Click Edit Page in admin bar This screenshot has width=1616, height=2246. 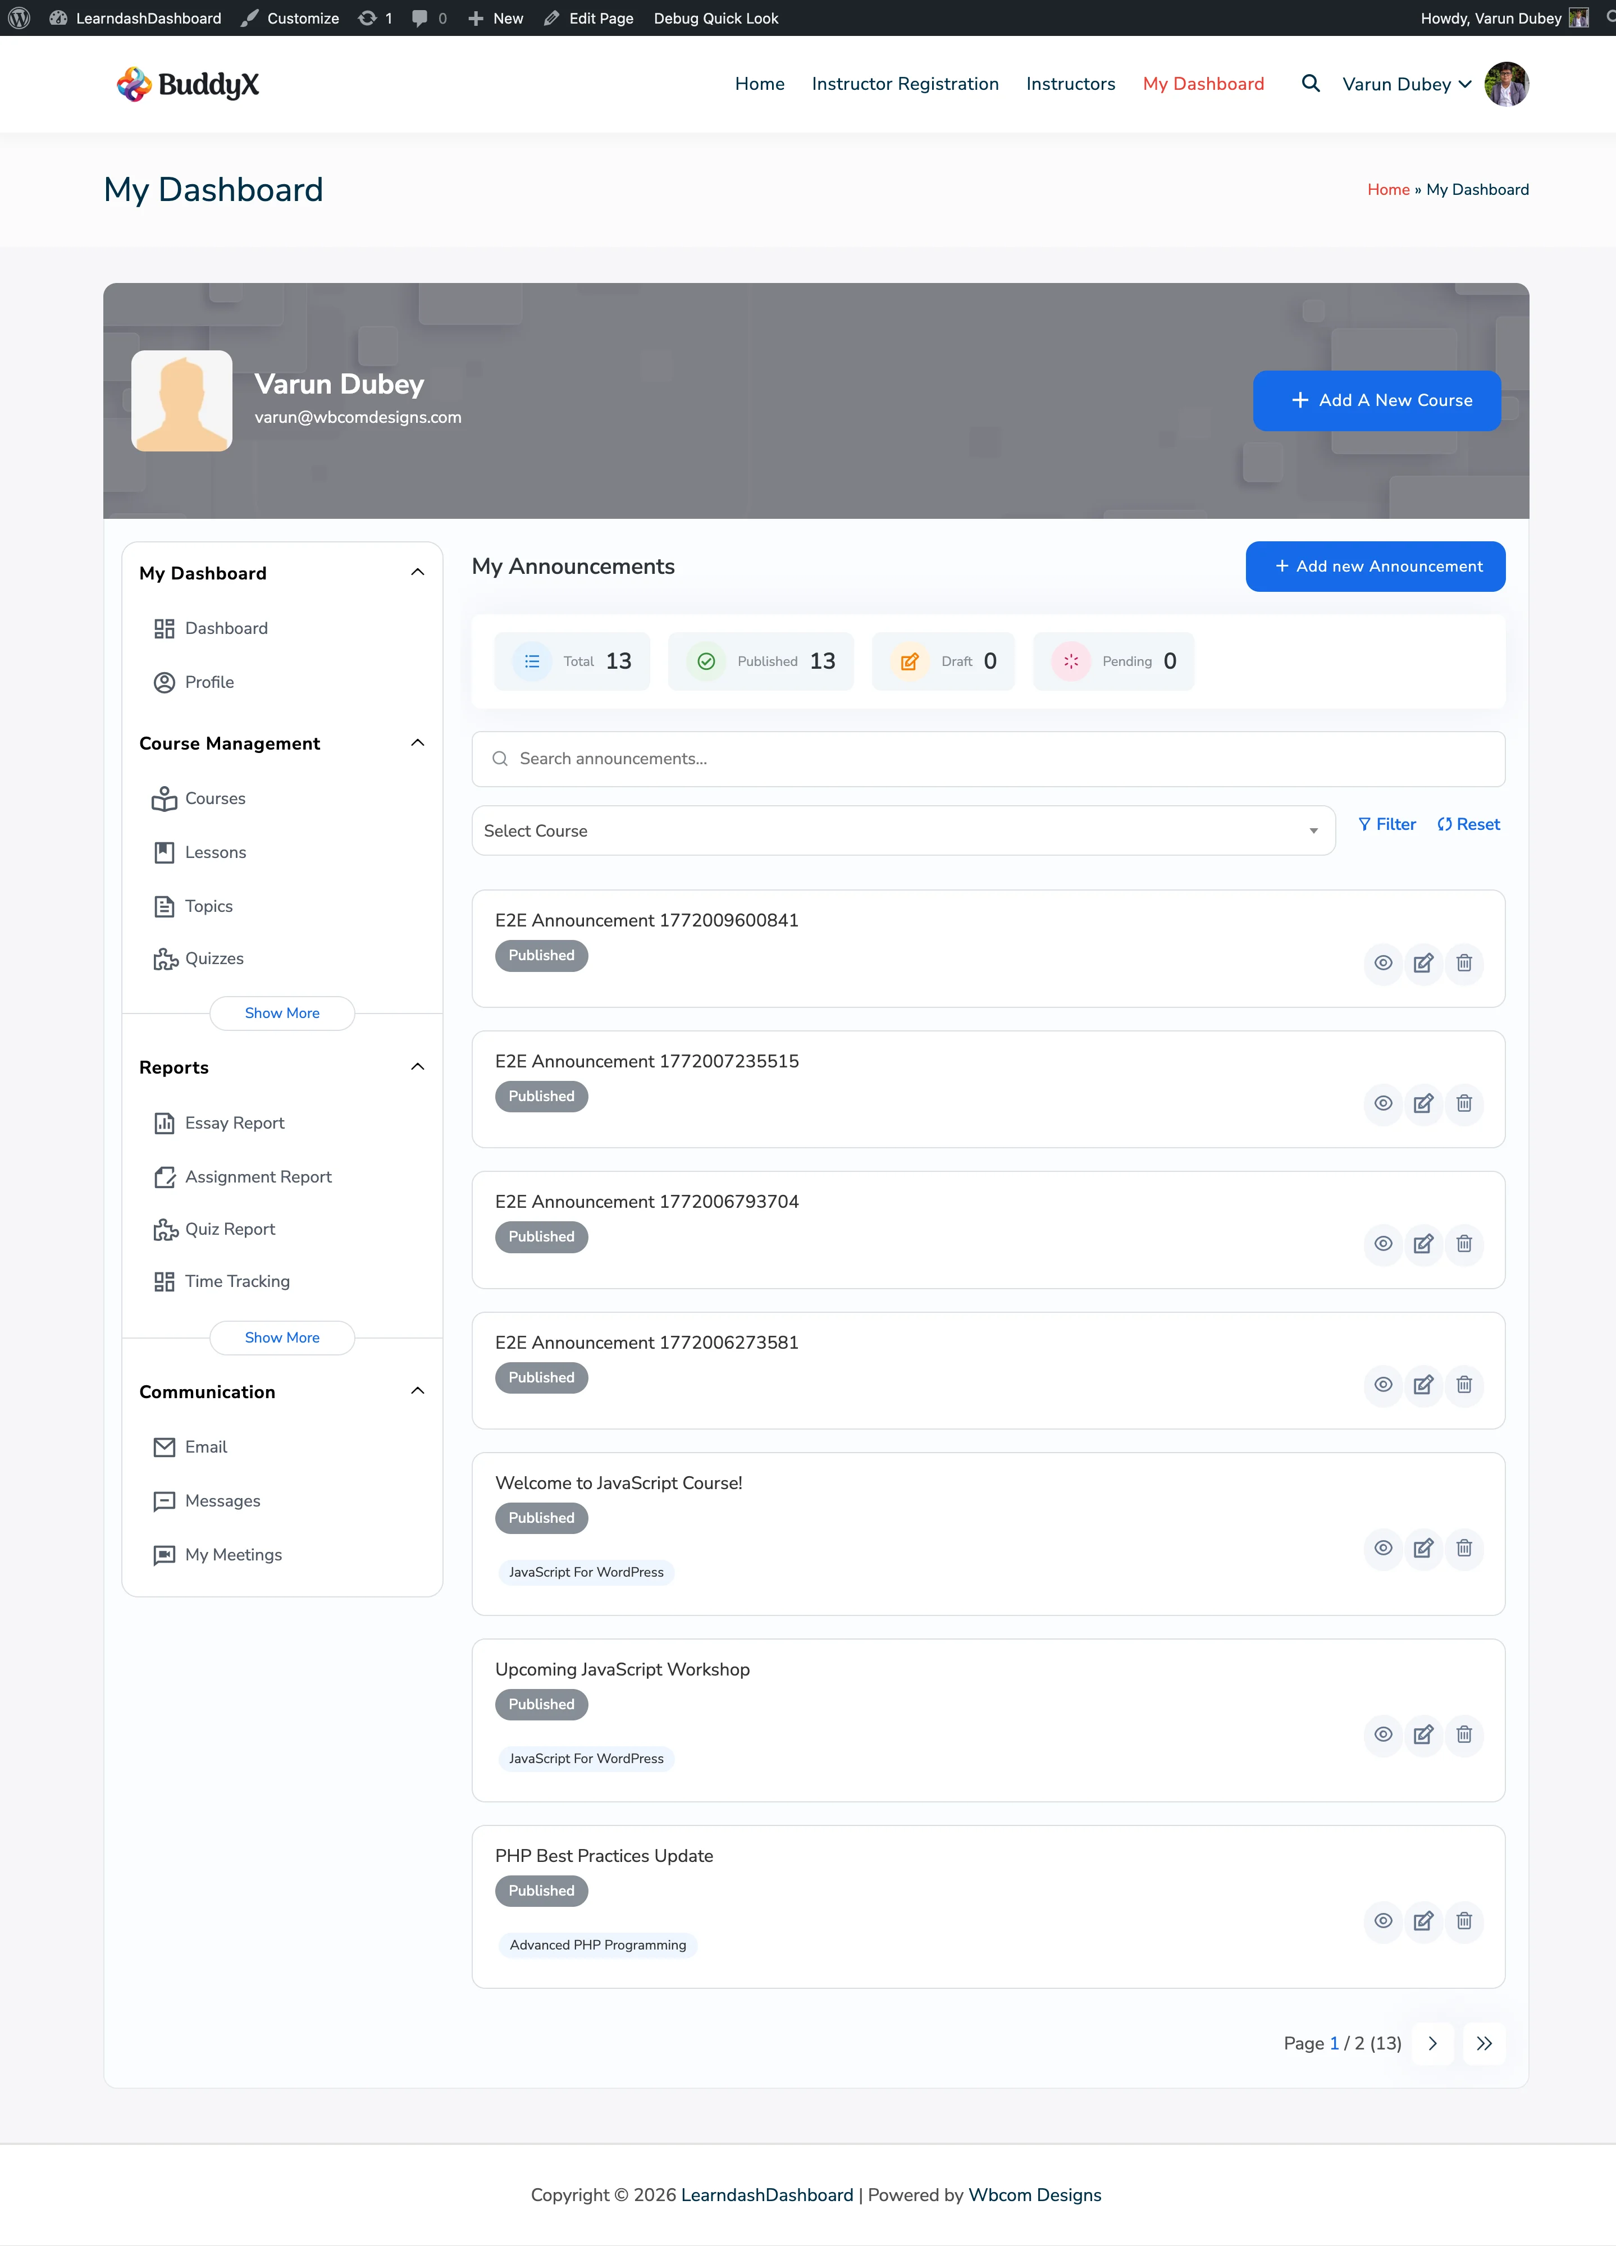pyautogui.click(x=588, y=18)
